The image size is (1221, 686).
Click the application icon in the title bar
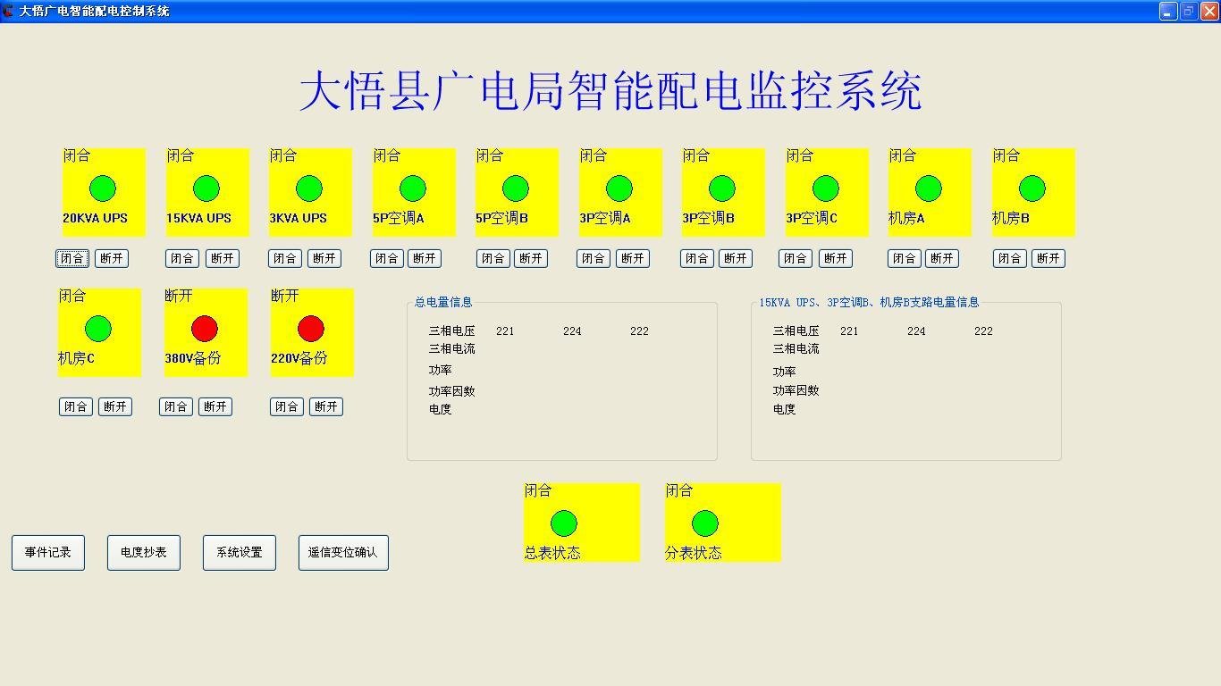(8, 11)
